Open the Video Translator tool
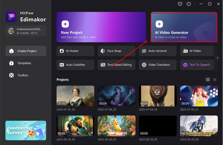The width and height of the screenshot is (223, 145). point(158,65)
